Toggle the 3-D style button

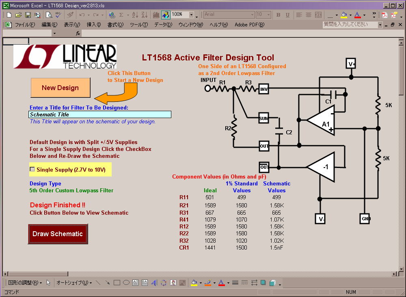[x=272, y=283]
